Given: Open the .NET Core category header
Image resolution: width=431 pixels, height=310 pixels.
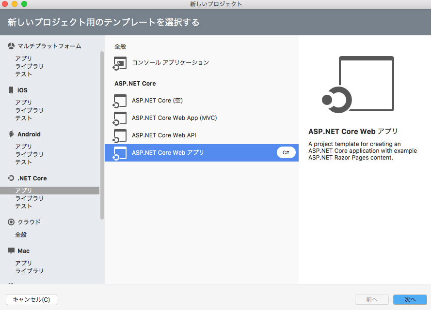Looking at the screenshot, I should [32, 178].
